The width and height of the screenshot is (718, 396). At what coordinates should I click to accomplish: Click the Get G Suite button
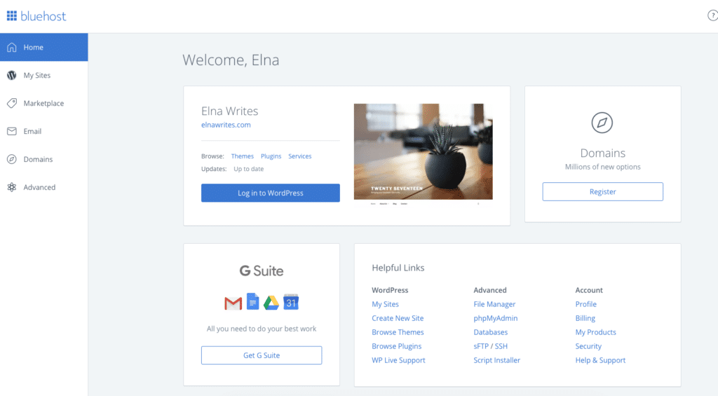[262, 355]
